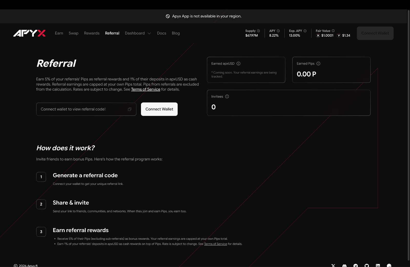The image size is (410, 267).
Task: Open Terms of Service link in intro
Action: tap(146, 89)
